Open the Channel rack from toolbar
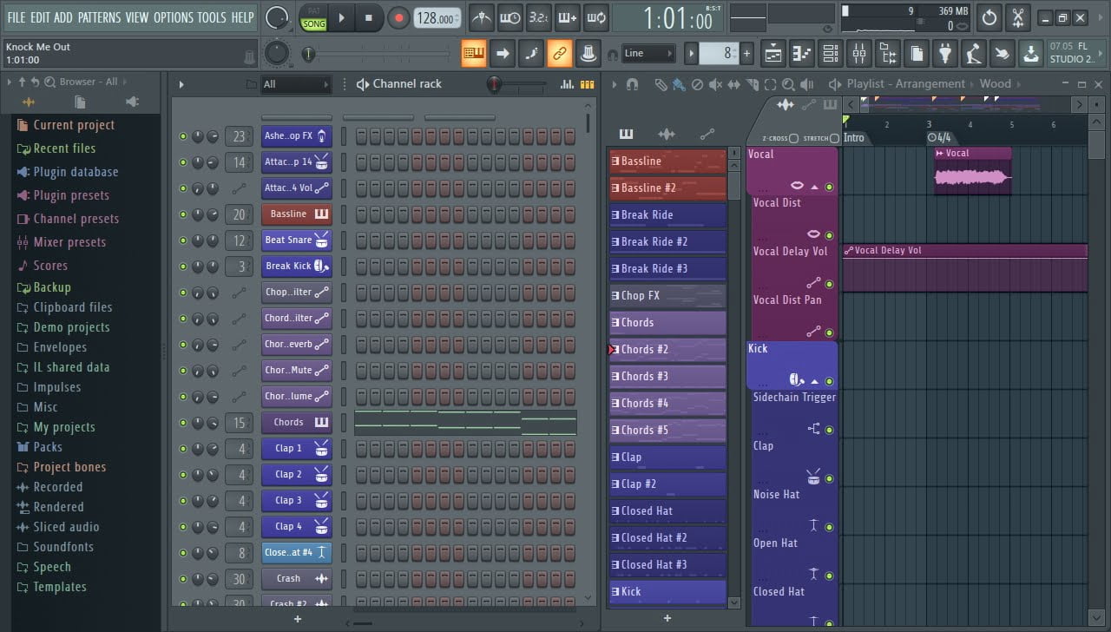The image size is (1111, 632). (831, 53)
